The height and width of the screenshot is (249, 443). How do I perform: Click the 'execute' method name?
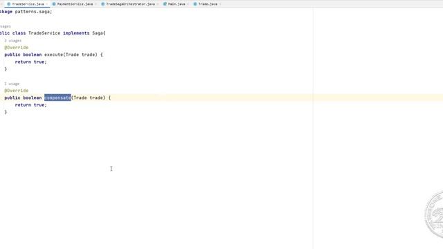[53, 55]
